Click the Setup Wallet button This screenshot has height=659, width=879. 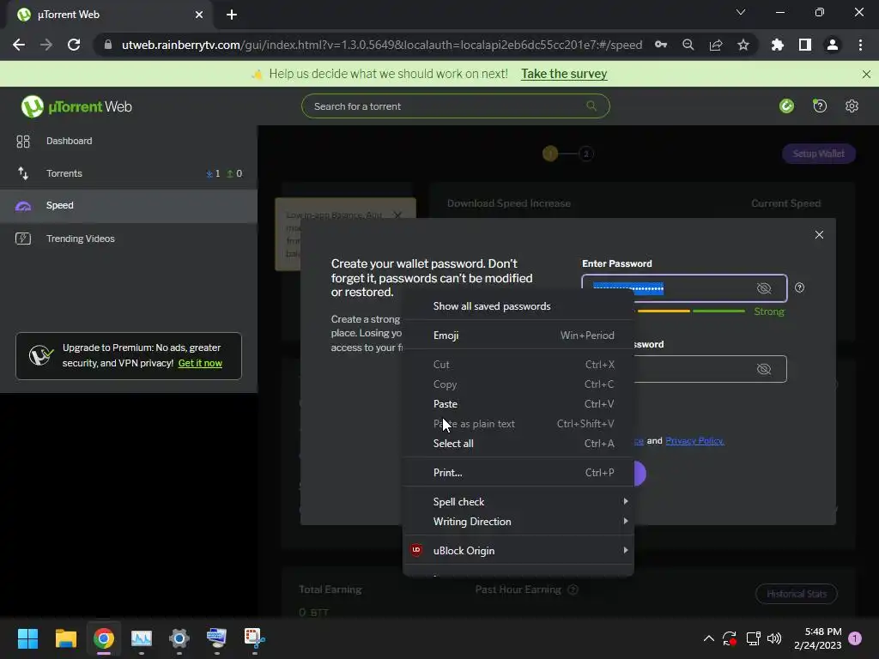click(818, 154)
